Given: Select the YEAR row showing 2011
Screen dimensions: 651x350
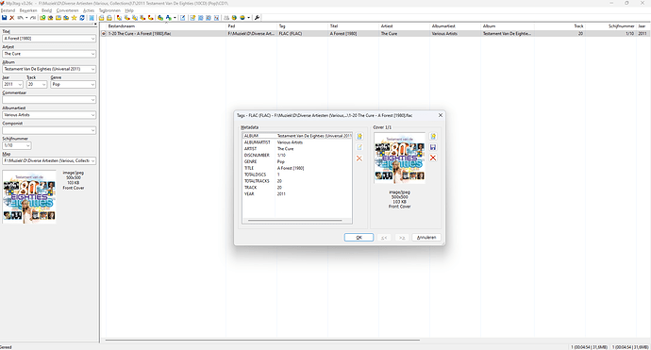Looking at the screenshot, I should click(x=297, y=194).
